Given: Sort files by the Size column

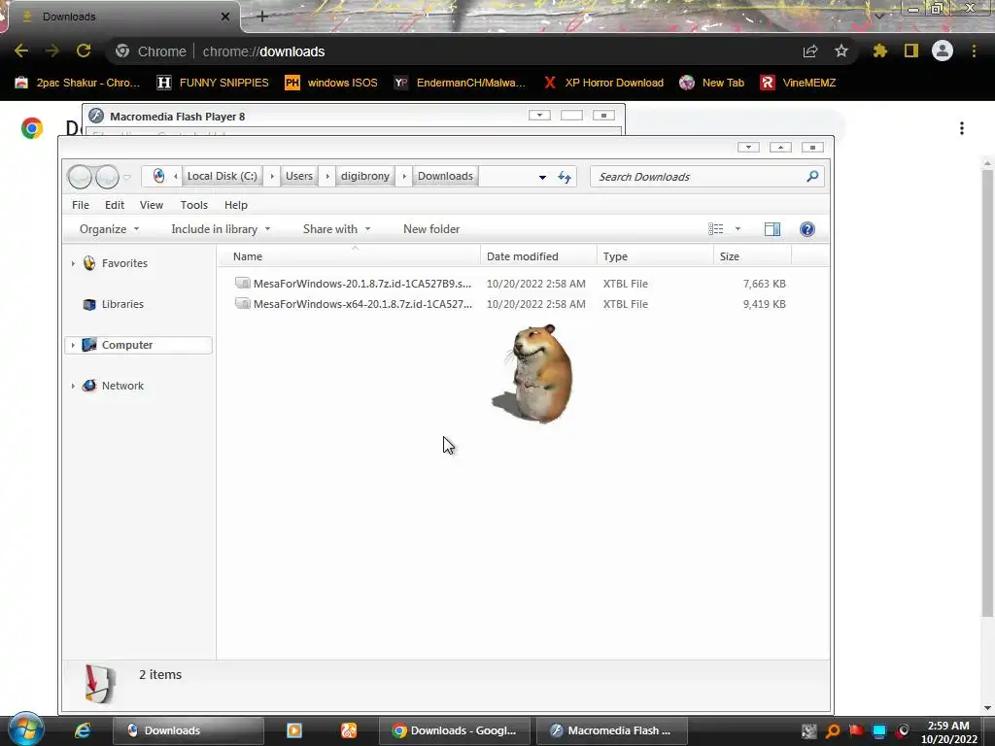Looking at the screenshot, I should pyautogui.click(x=753, y=256).
